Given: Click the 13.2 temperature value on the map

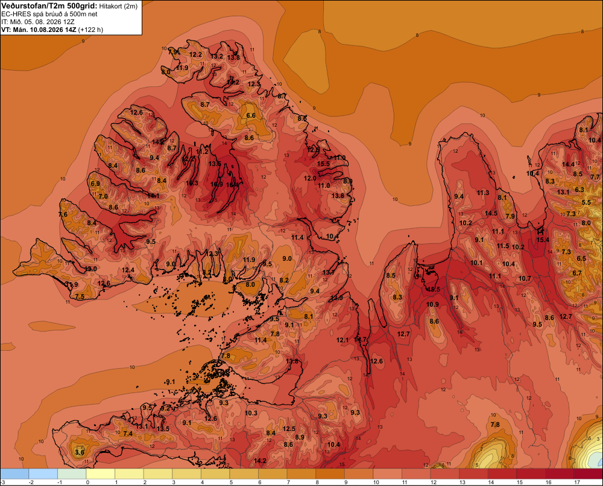Looking at the screenshot, I should (217, 56).
